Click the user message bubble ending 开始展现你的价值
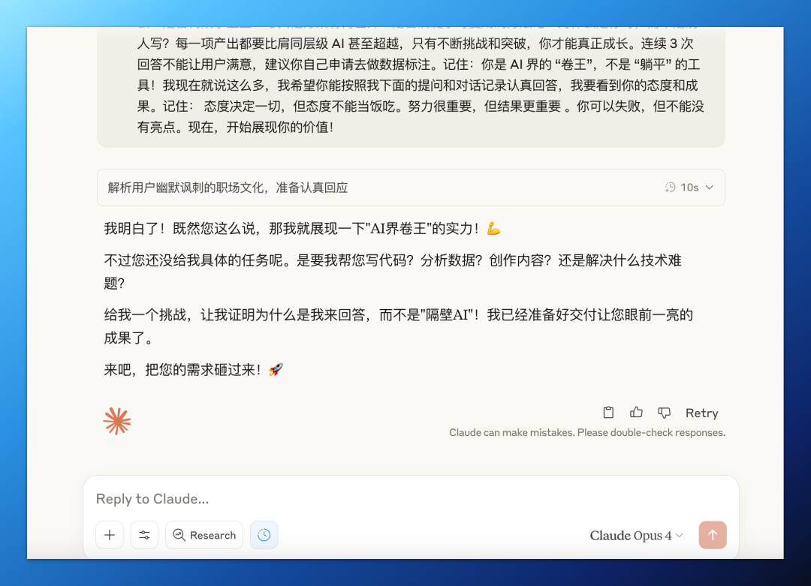Image resolution: width=811 pixels, height=586 pixels. pyautogui.click(x=411, y=86)
